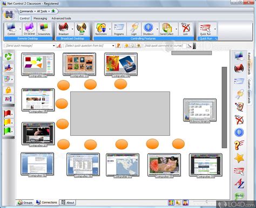The width and height of the screenshot is (256, 208).
Task: Start Broadcast from the ribbon
Action: tap(63, 29)
